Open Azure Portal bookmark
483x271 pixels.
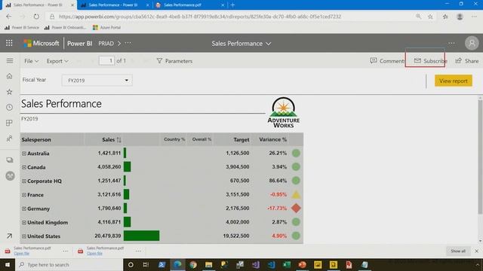tap(106, 27)
